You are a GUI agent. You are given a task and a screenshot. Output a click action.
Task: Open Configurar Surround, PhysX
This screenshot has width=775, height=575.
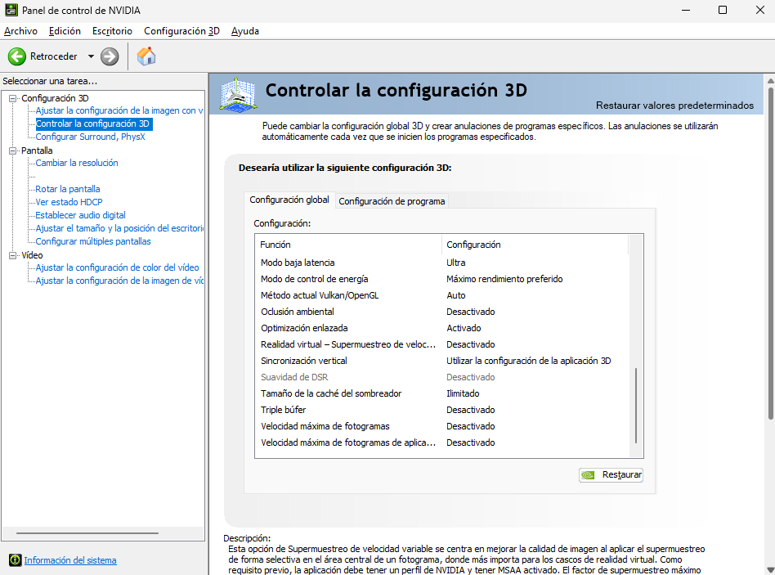(x=91, y=137)
